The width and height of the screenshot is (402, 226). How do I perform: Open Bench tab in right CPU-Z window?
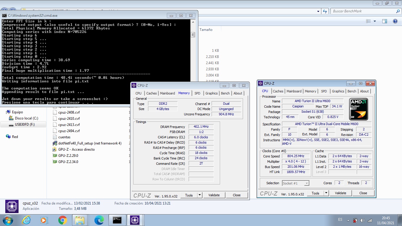pos(352,91)
